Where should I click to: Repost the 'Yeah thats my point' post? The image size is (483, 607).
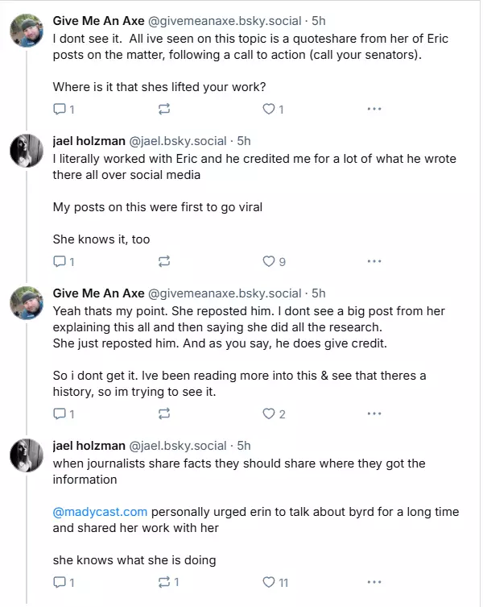coord(164,414)
